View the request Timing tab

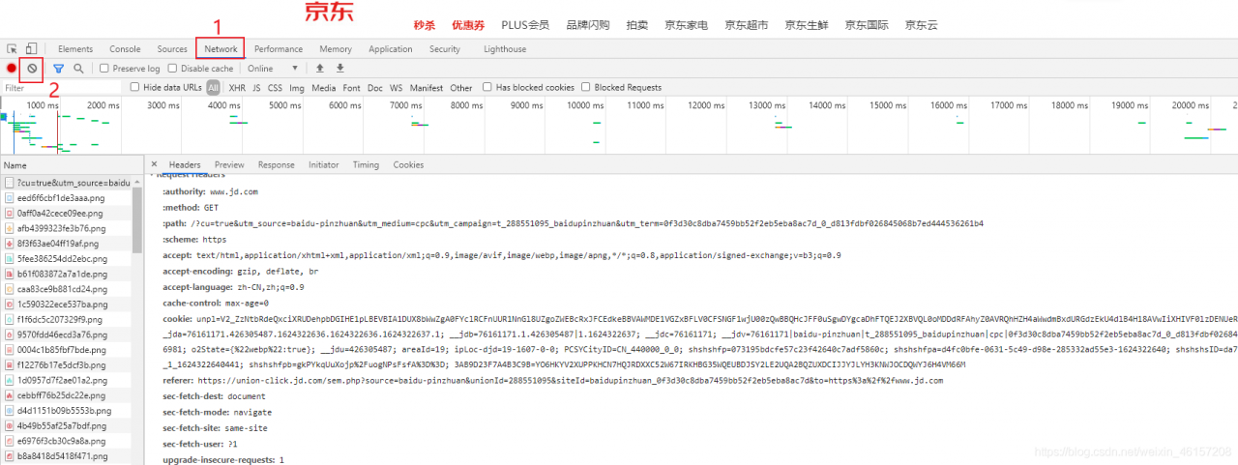366,165
